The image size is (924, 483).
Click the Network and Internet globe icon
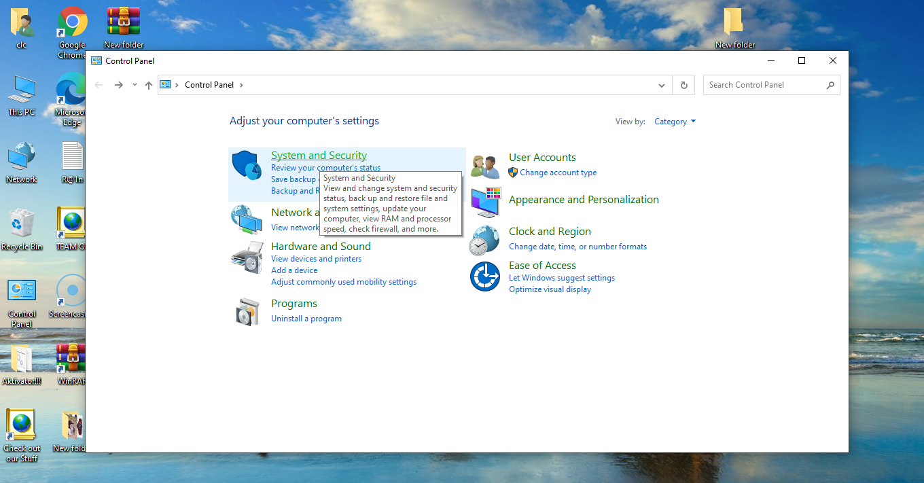(x=247, y=219)
